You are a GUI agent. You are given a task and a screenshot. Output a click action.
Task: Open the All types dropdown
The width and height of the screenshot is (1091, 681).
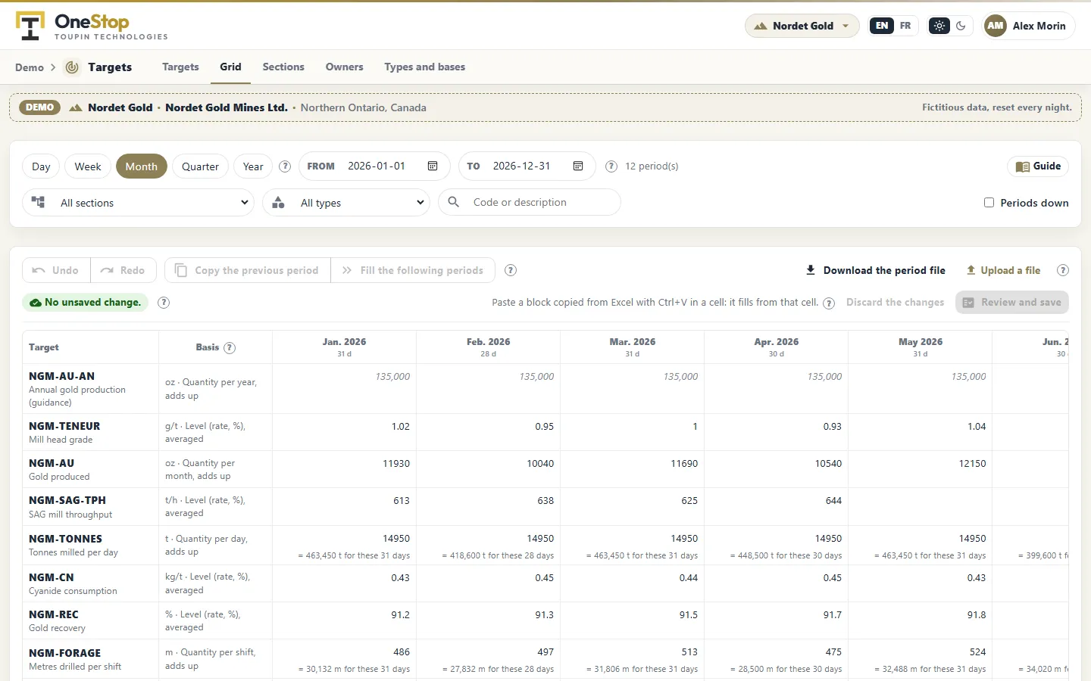(x=346, y=203)
